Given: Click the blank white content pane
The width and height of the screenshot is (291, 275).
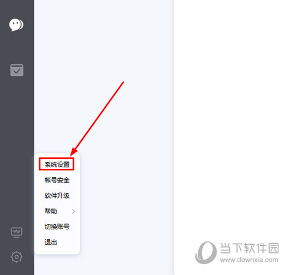Looking at the screenshot, I should pos(232,111).
